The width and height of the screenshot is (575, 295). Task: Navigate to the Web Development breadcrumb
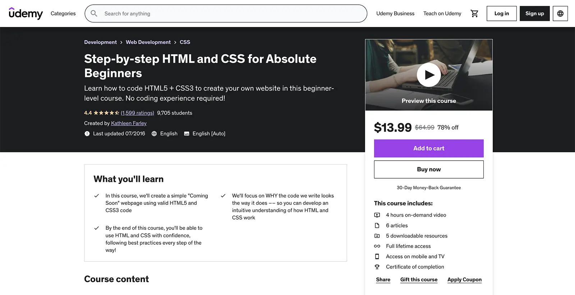click(x=148, y=42)
